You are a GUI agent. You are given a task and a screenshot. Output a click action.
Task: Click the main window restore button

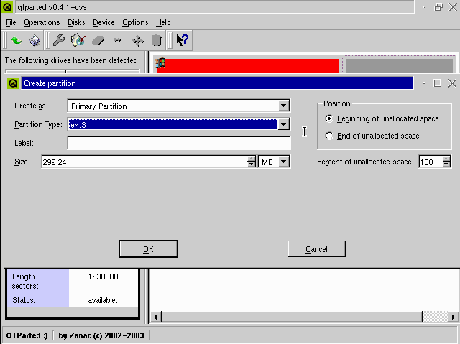coord(438,7)
